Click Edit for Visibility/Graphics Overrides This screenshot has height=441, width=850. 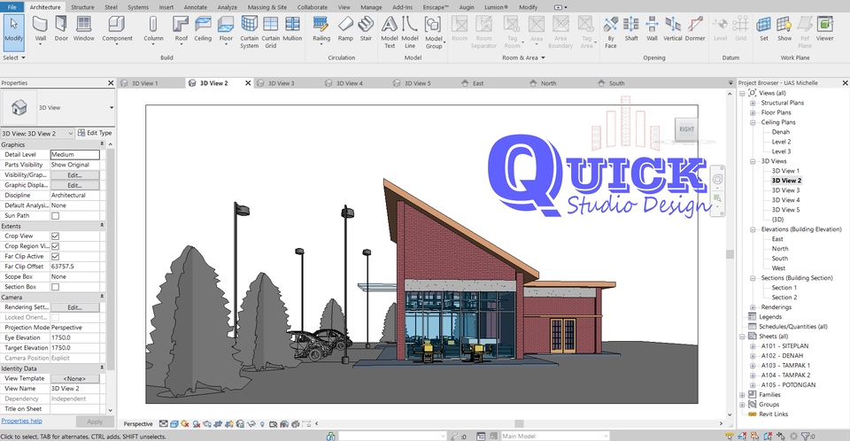pyautogui.click(x=74, y=175)
